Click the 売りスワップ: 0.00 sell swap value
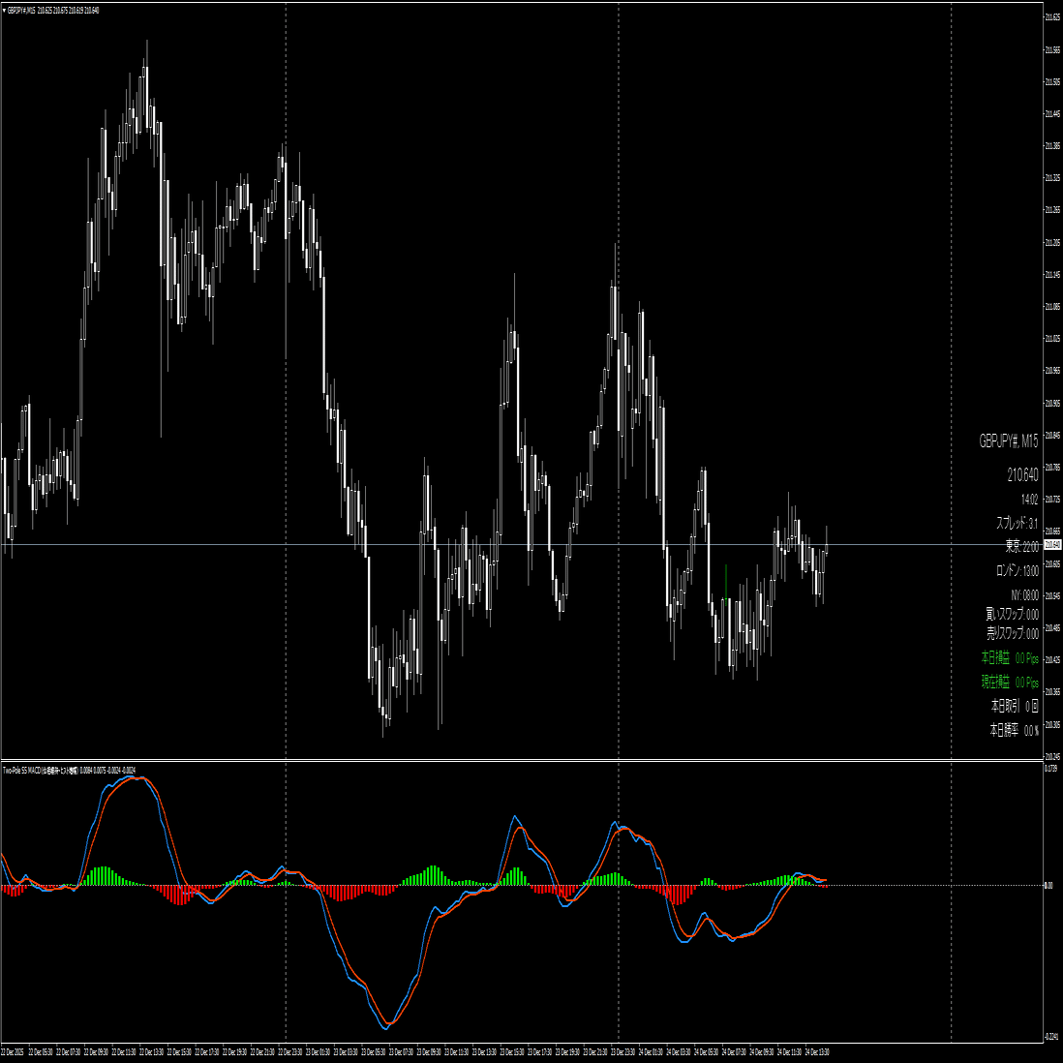This screenshot has height=1063, width=1063. 1010,632
